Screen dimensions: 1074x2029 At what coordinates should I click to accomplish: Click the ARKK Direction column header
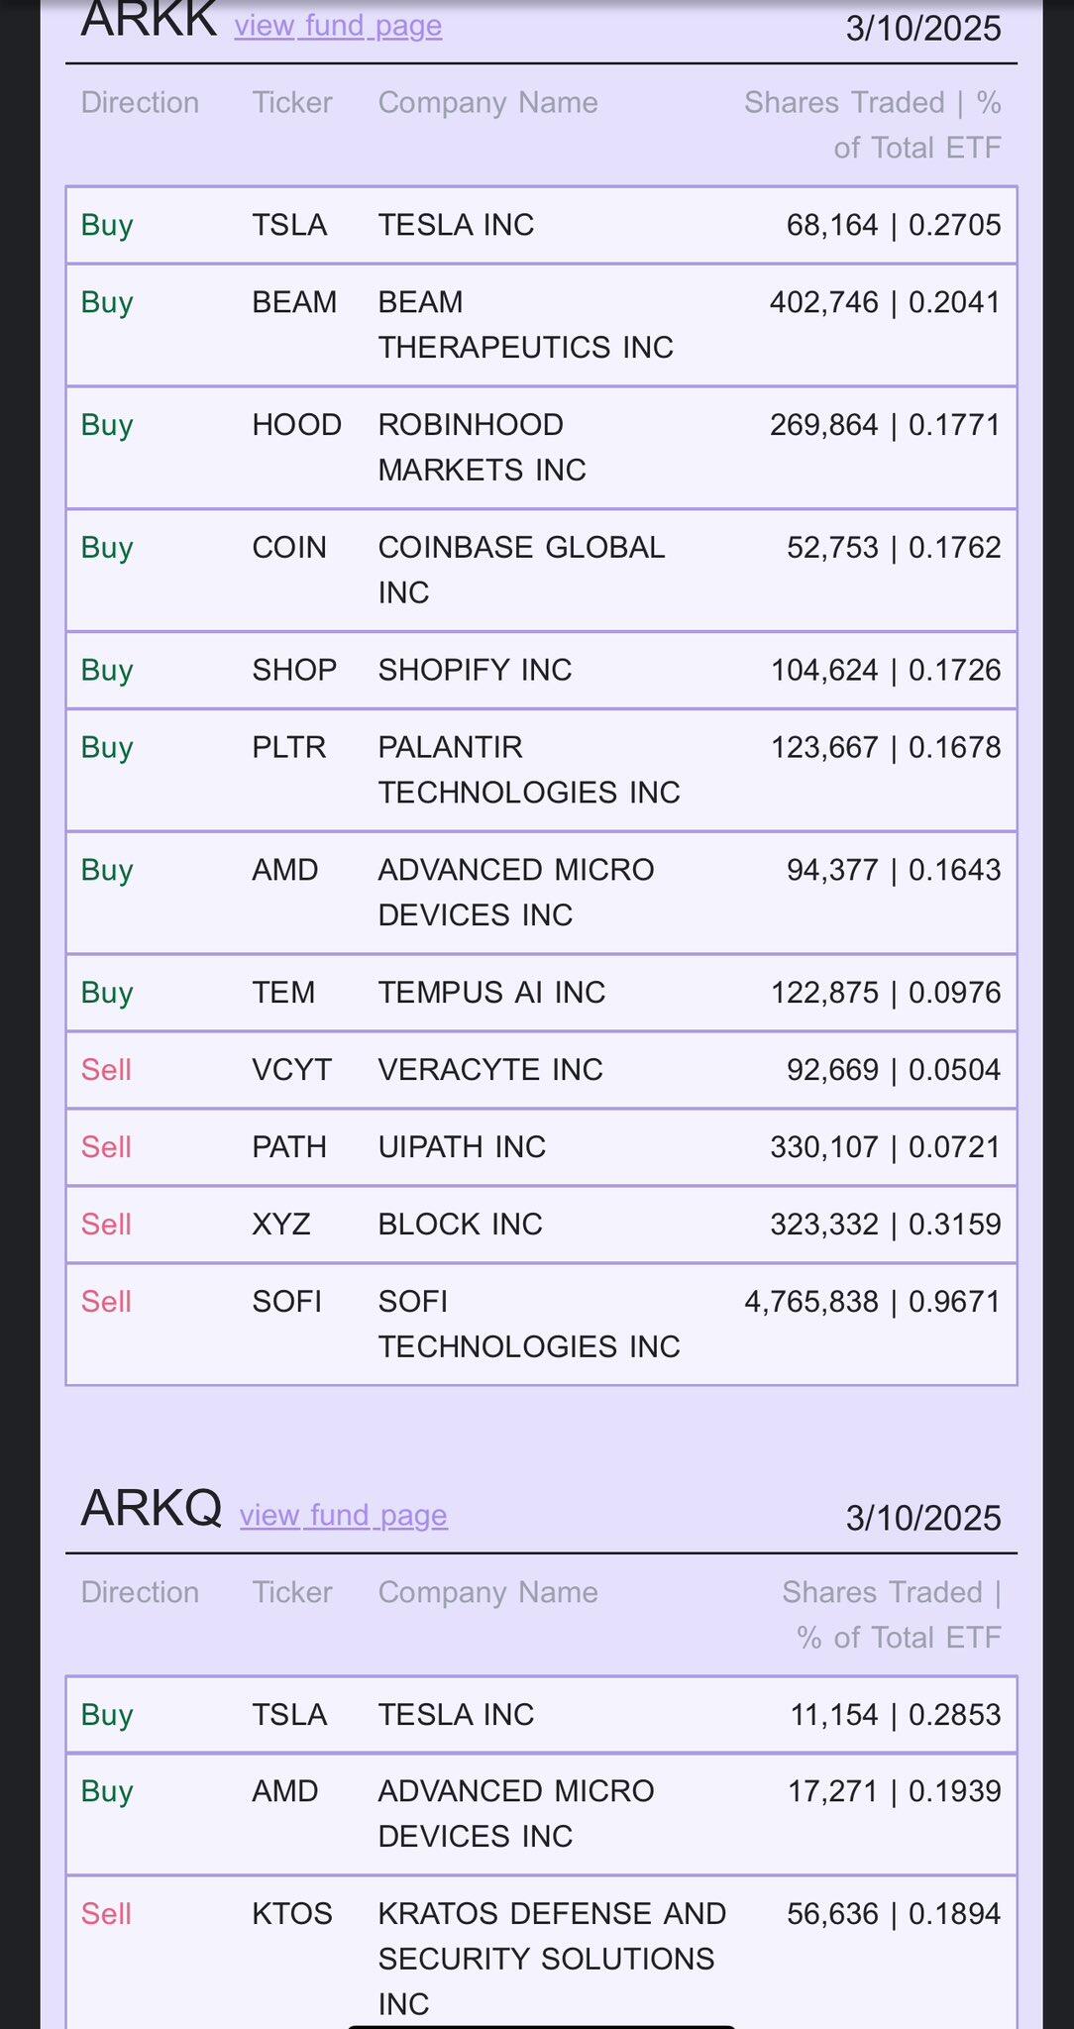[140, 103]
